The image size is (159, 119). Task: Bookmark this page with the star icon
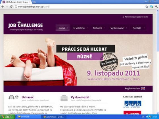point(147,7)
